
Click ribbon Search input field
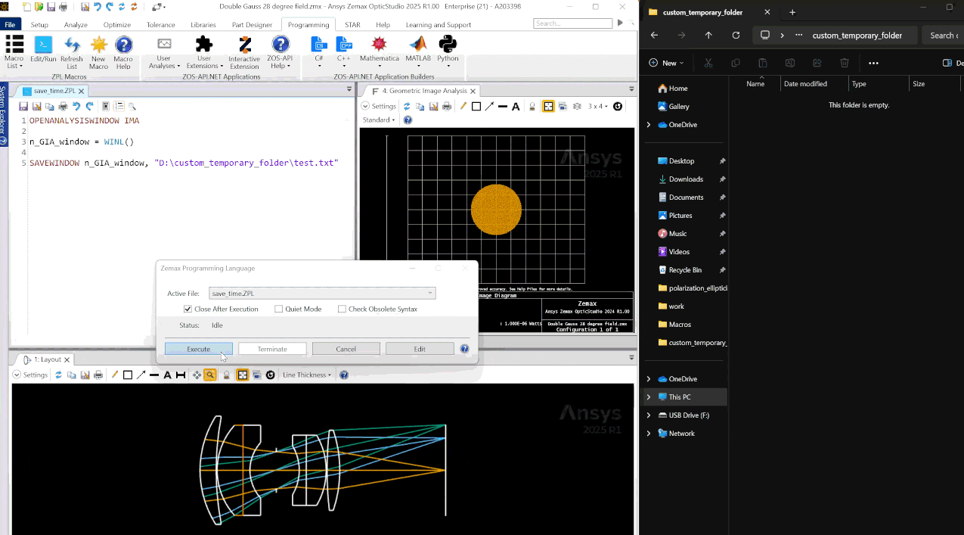pyautogui.click(x=573, y=23)
